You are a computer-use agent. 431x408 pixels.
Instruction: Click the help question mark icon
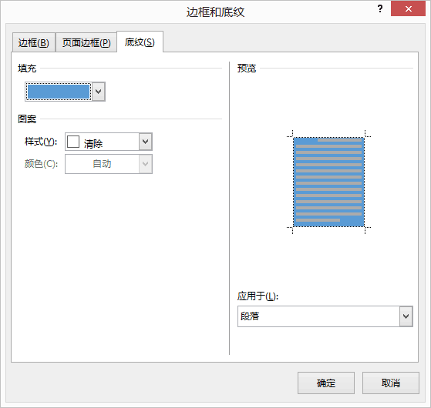(x=380, y=8)
